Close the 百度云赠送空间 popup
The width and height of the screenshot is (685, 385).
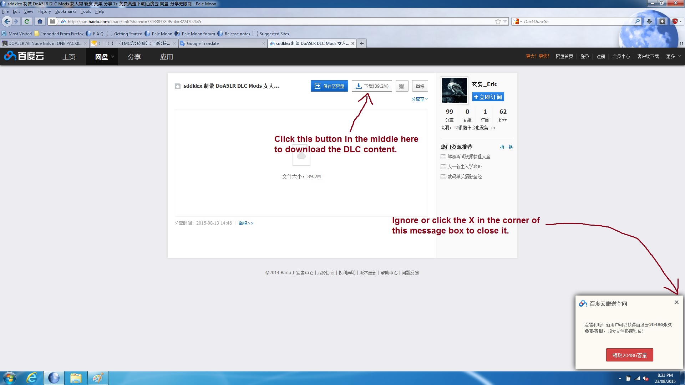click(x=676, y=302)
